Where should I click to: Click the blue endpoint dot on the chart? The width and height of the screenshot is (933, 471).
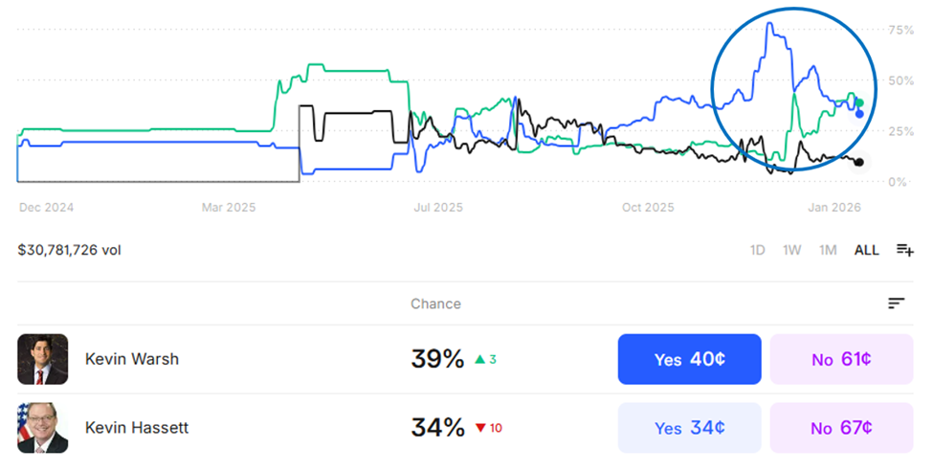(859, 115)
